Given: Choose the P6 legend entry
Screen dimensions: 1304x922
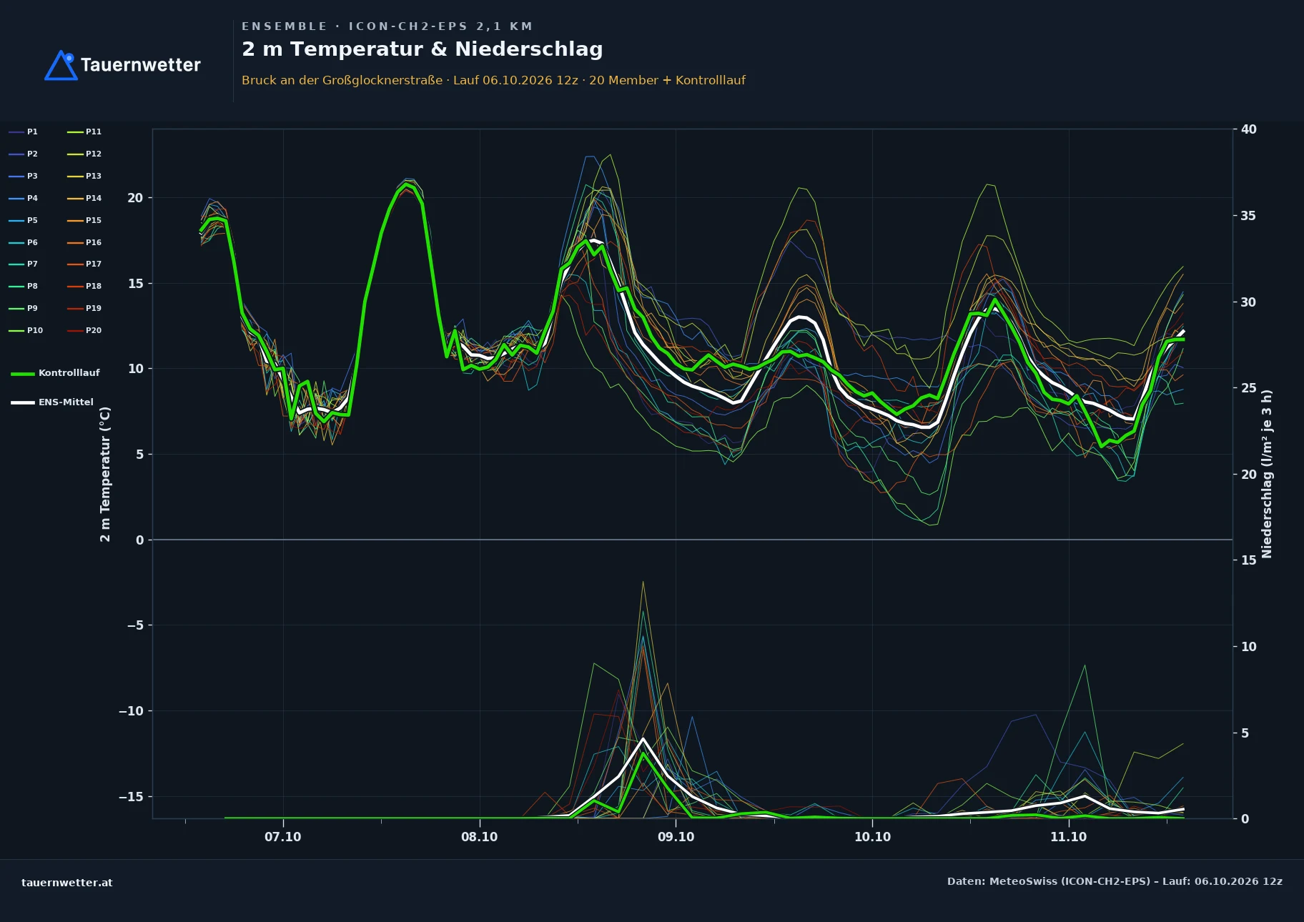Looking at the screenshot, I should [x=24, y=242].
